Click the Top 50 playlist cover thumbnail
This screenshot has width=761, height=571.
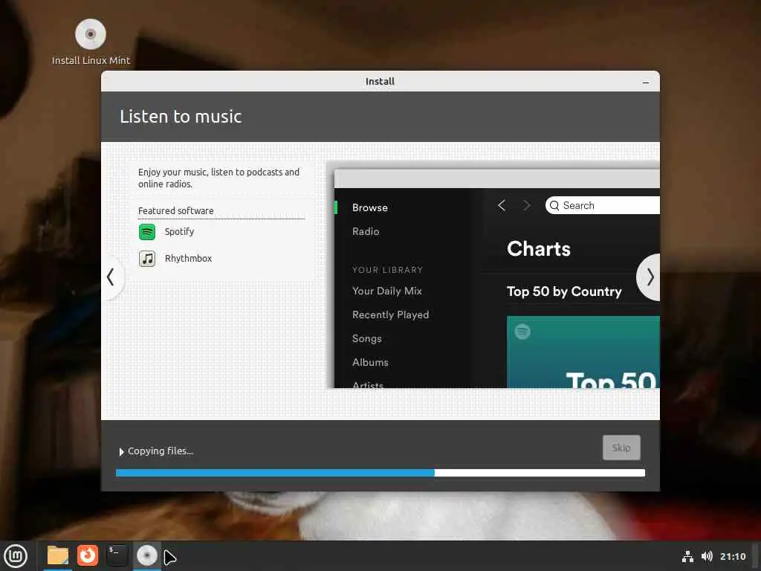click(x=583, y=352)
